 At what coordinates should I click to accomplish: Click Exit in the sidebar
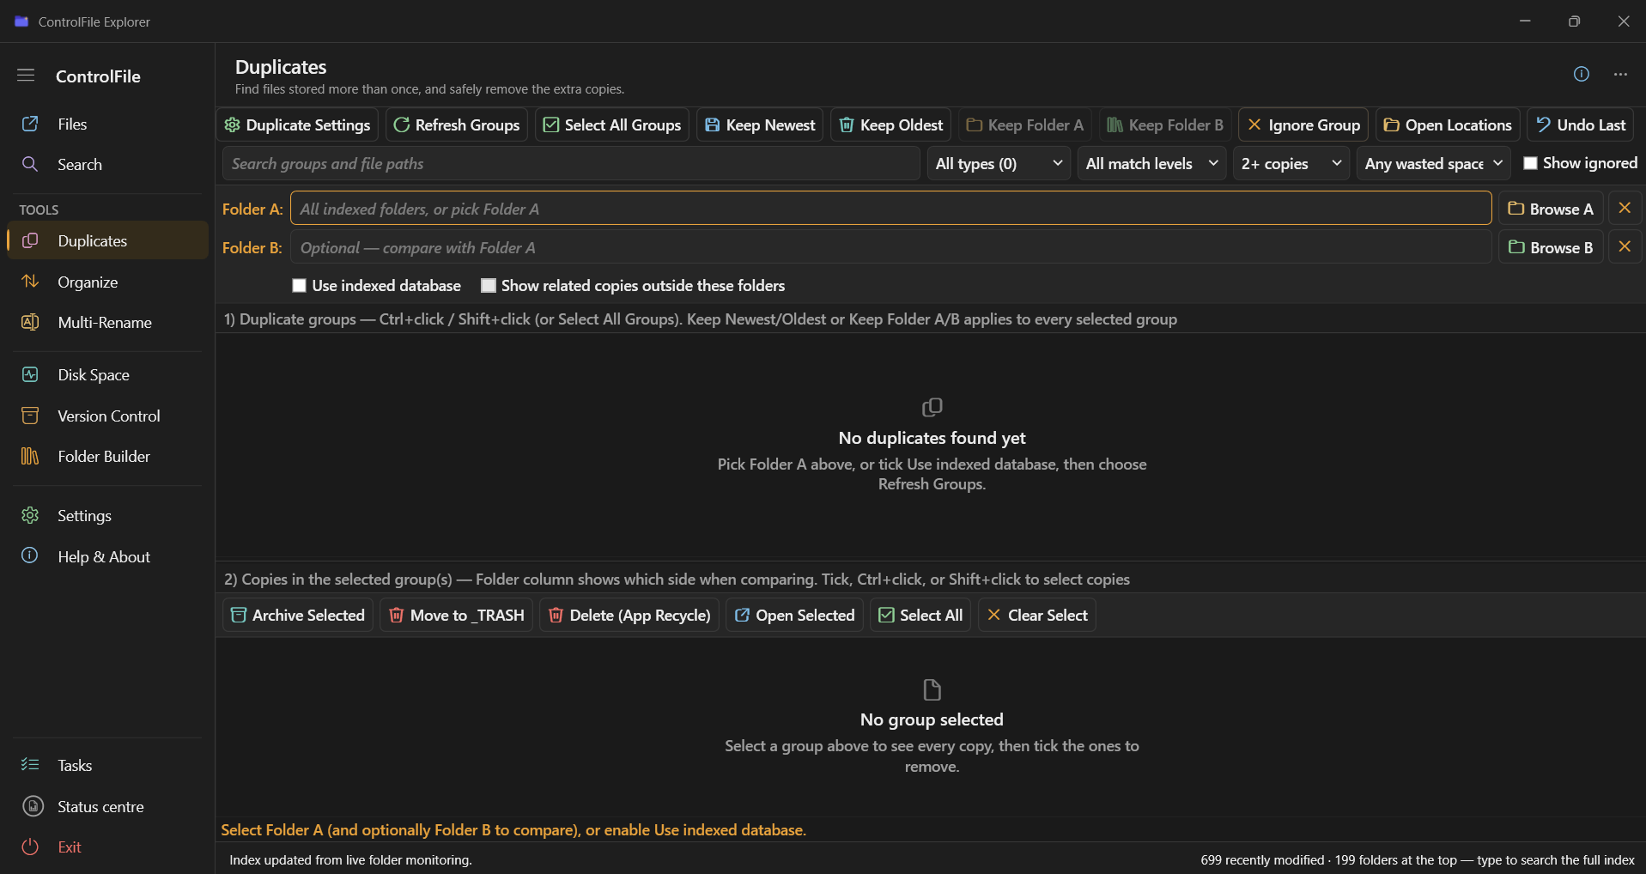(107, 847)
